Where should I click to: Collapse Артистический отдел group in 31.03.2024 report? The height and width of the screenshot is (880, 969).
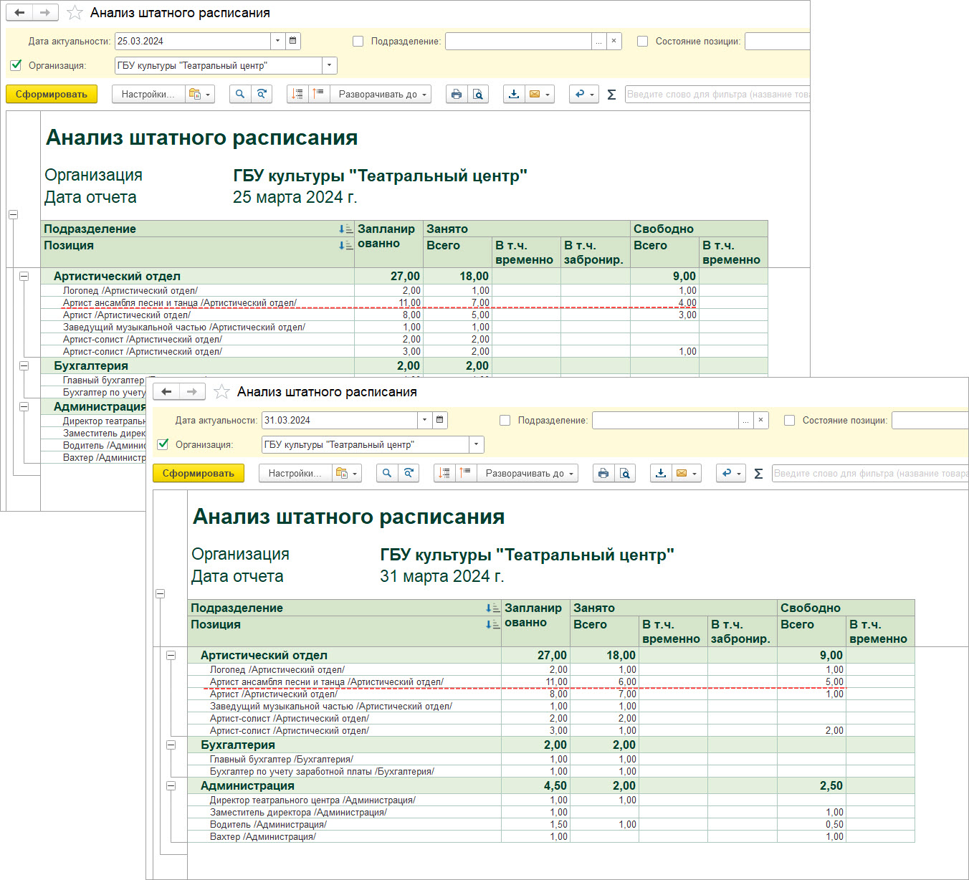171,655
